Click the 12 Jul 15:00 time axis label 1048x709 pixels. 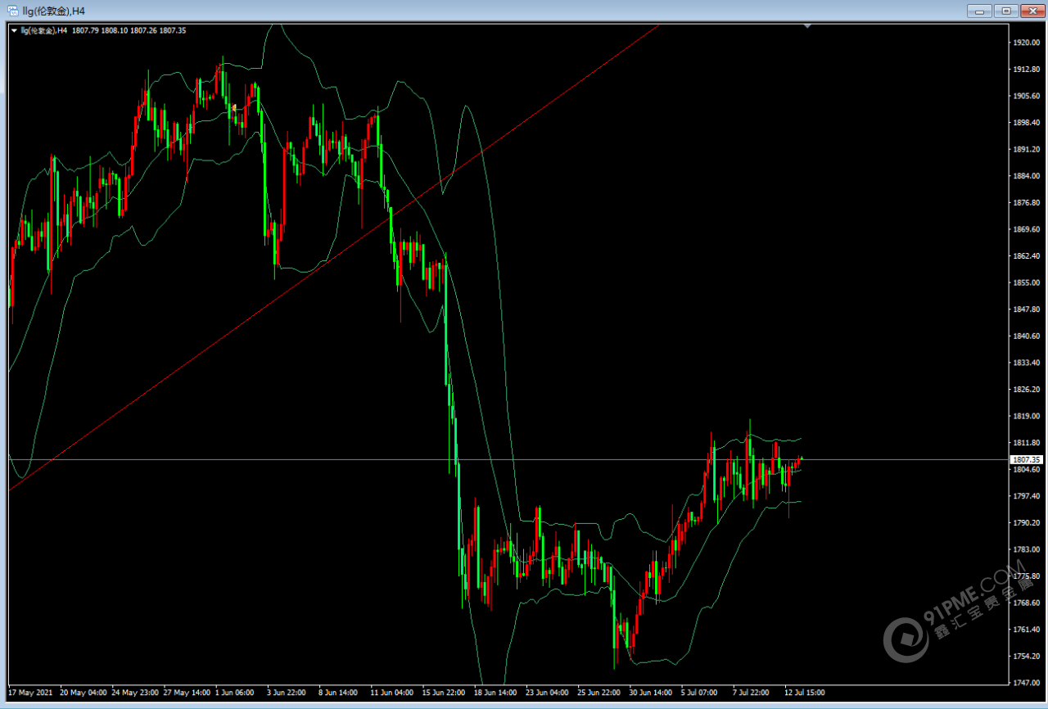pos(805,692)
